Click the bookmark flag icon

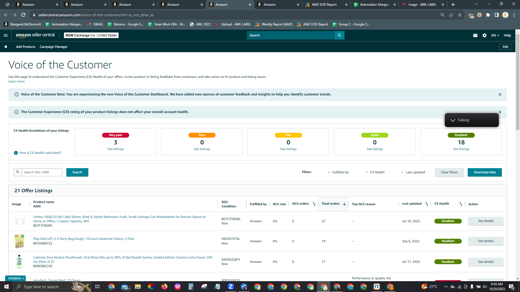point(6,47)
